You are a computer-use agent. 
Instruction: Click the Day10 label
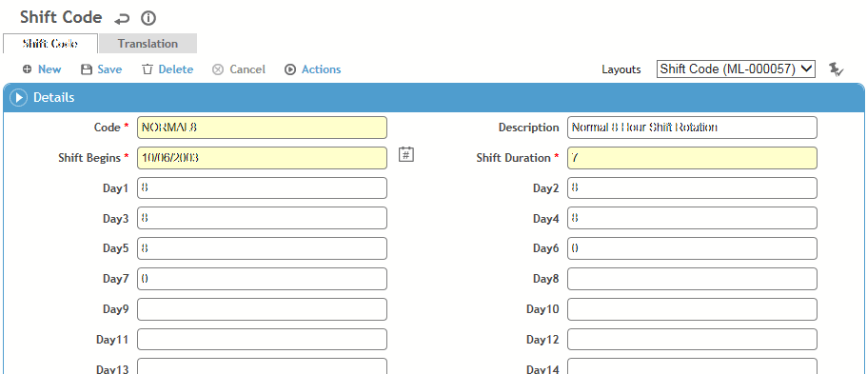tap(542, 309)
